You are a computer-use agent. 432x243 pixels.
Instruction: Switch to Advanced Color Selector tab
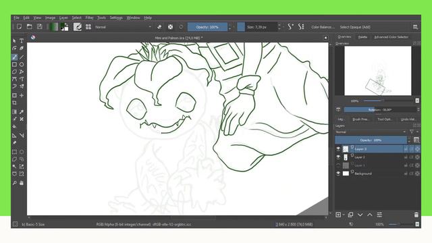tap(391, 37)
